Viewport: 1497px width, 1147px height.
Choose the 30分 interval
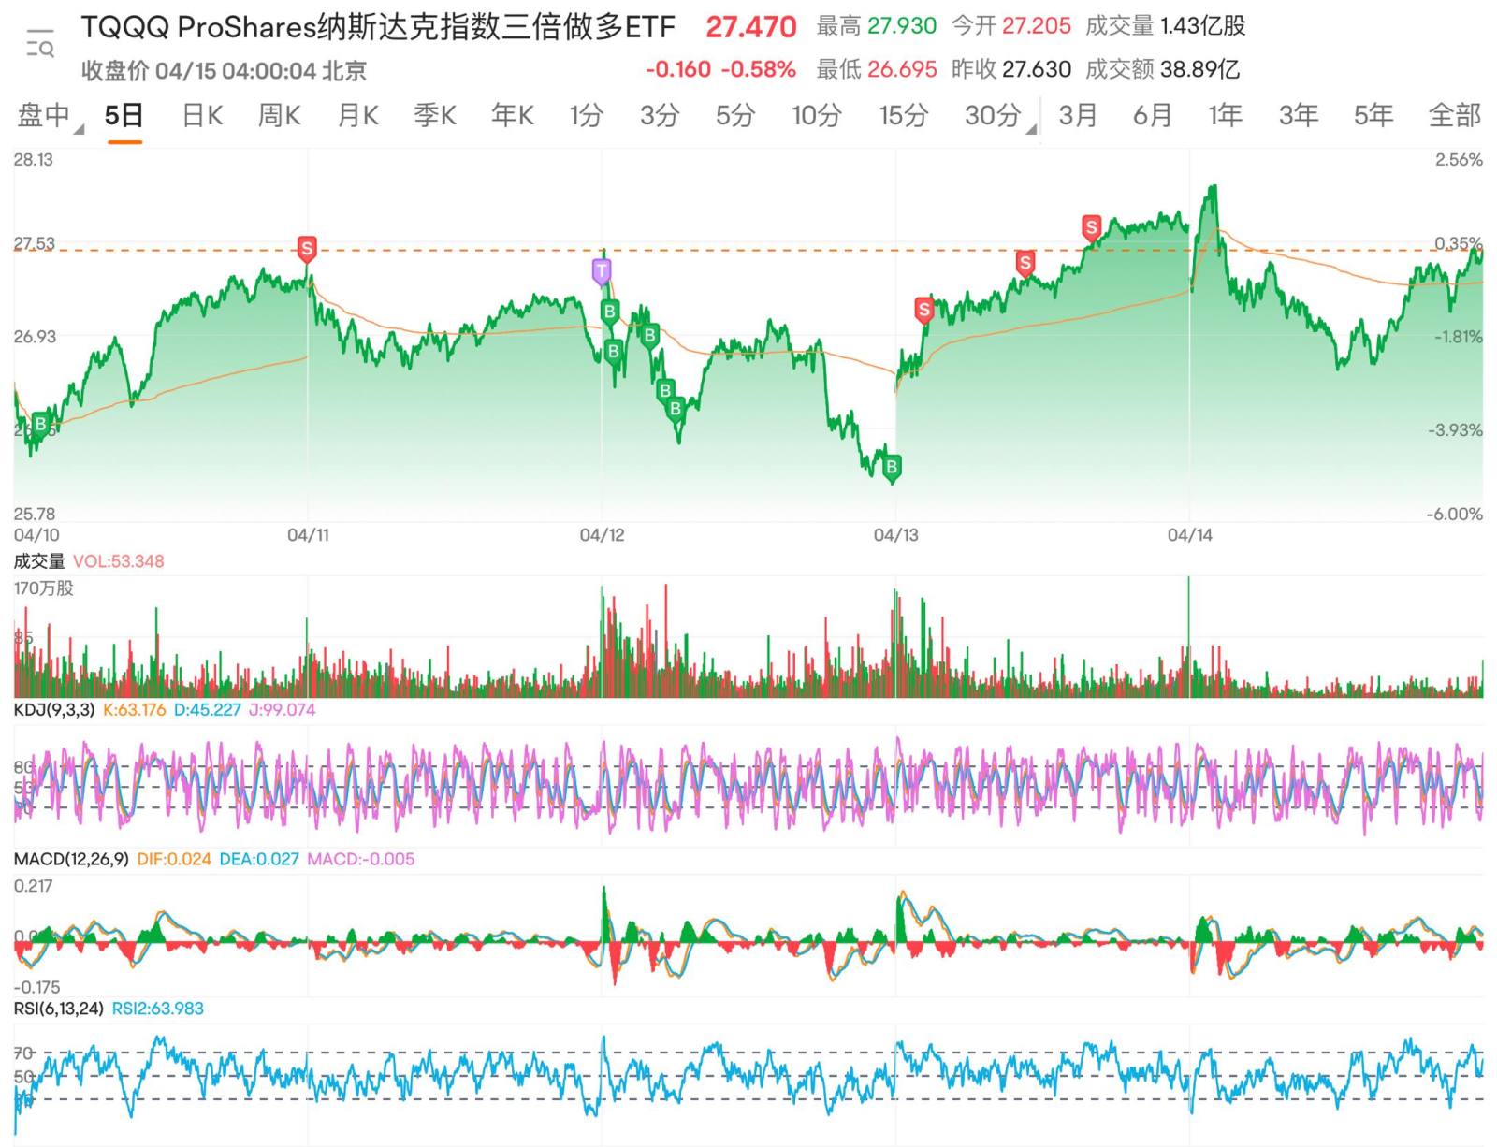(x=993, y=115)
